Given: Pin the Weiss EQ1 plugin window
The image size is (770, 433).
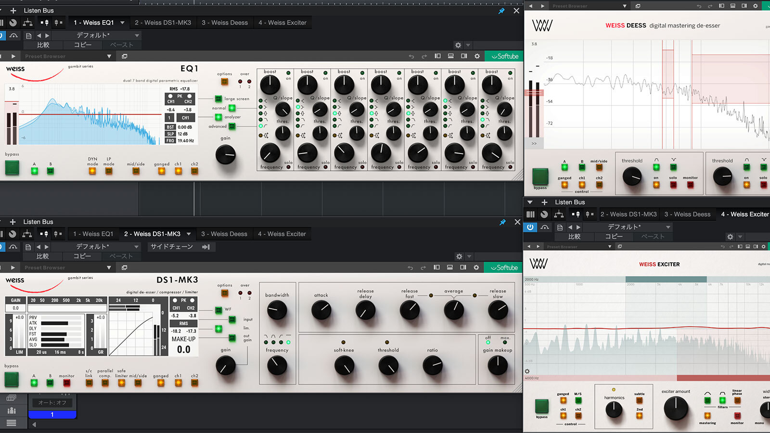Looking at the screenshot, I should coord(501,11).
